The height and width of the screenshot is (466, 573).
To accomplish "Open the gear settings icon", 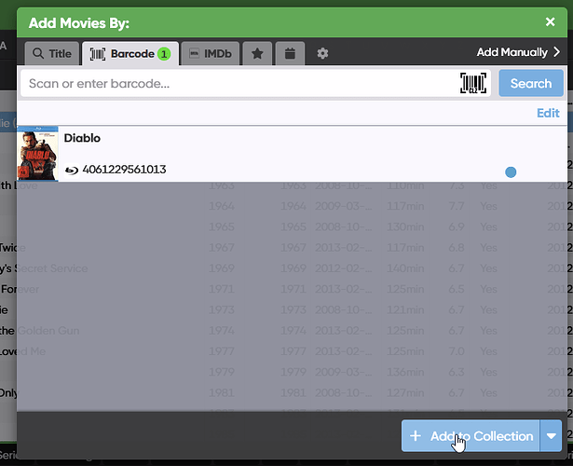I will [322, 54].
